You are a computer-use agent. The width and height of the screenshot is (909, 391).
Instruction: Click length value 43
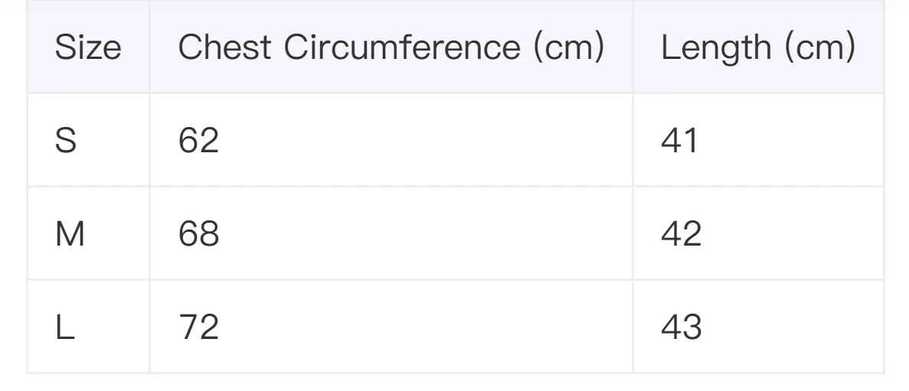[681, 327]
